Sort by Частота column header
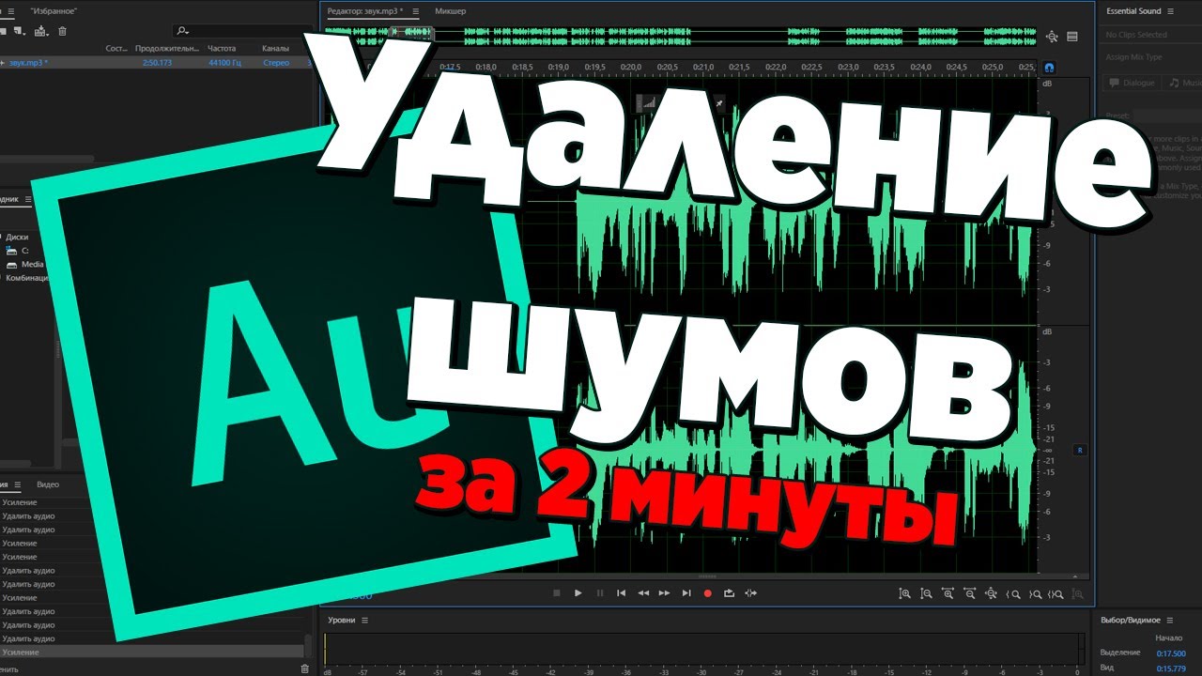Screen dimensions: 1202x676 tap(222, 48)
